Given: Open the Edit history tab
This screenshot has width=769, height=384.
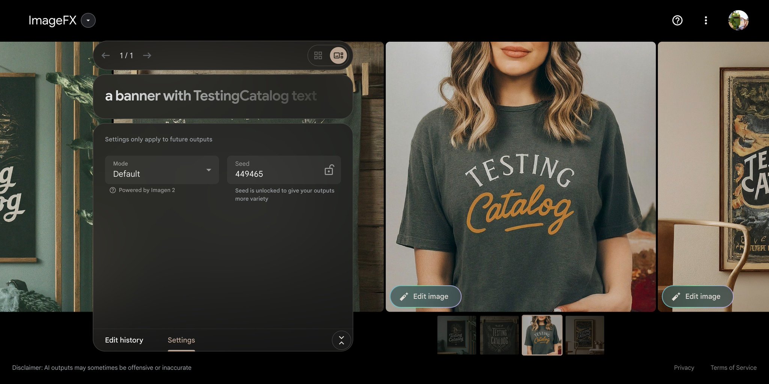Looking at the screenshot, I should click(x=124, y=340).
